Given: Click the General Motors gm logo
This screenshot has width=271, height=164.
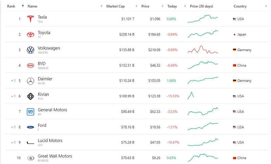Looking at the screenshot, I should pyautogui.click(x=30, y=112).
